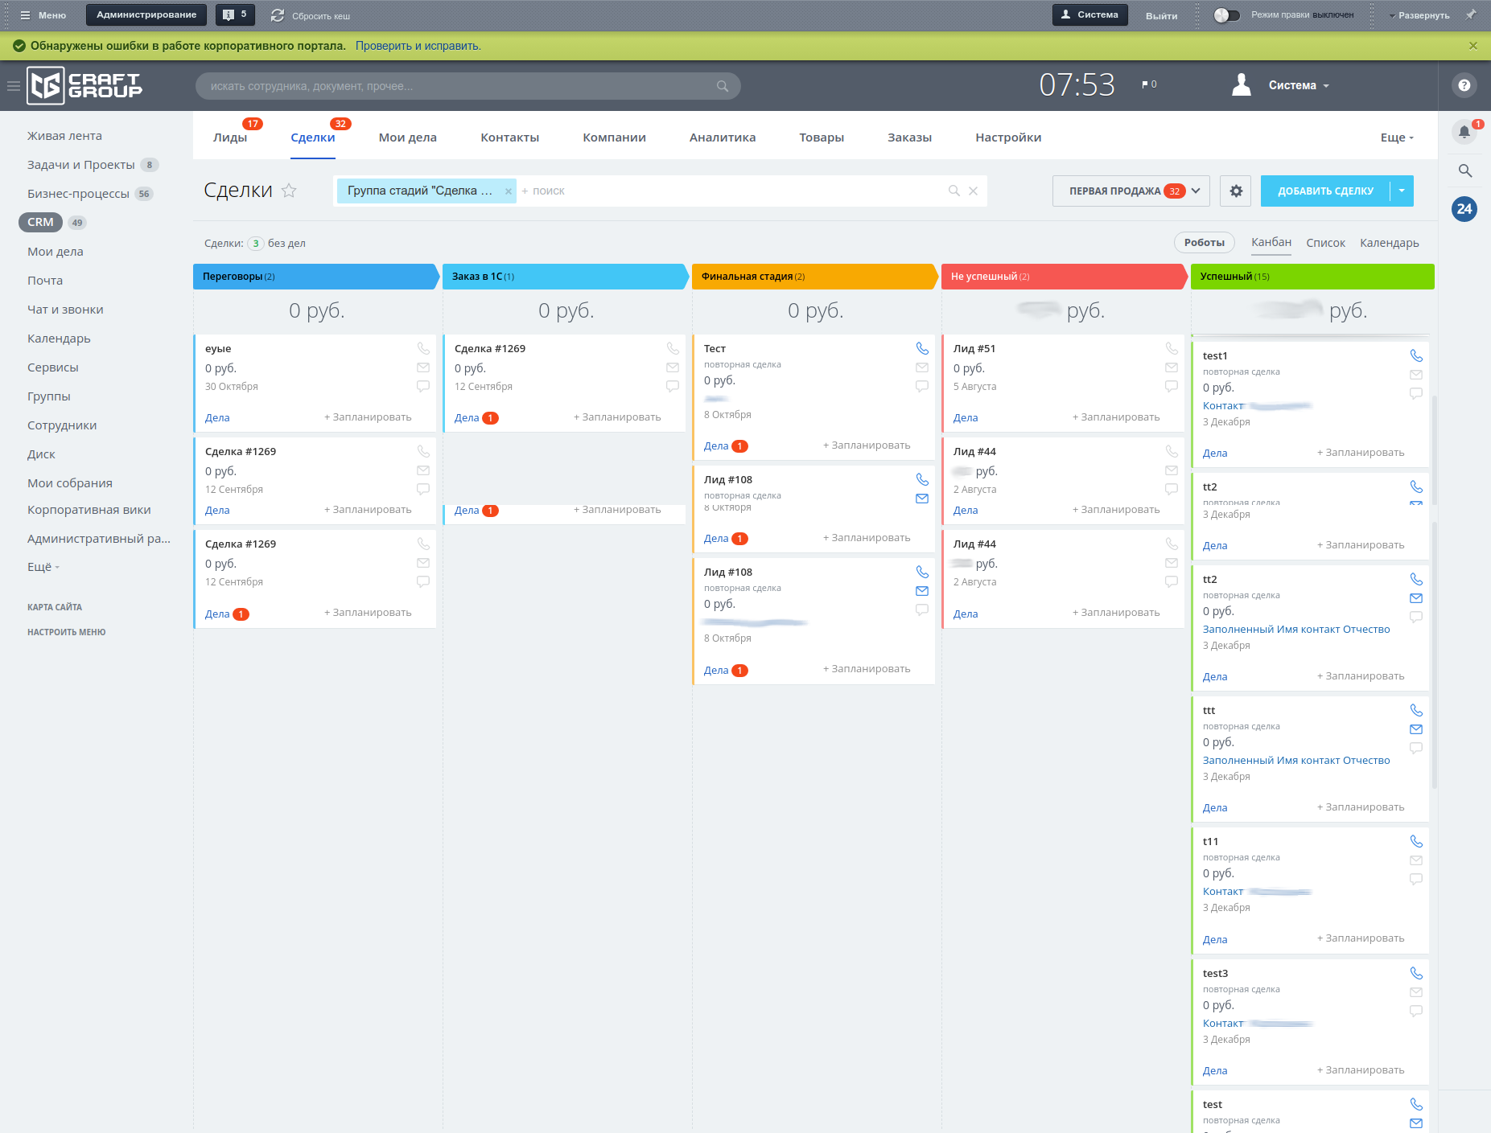
Task: Expand the Еще menu in CRM tabs
Action: [x=1396, y=138]
